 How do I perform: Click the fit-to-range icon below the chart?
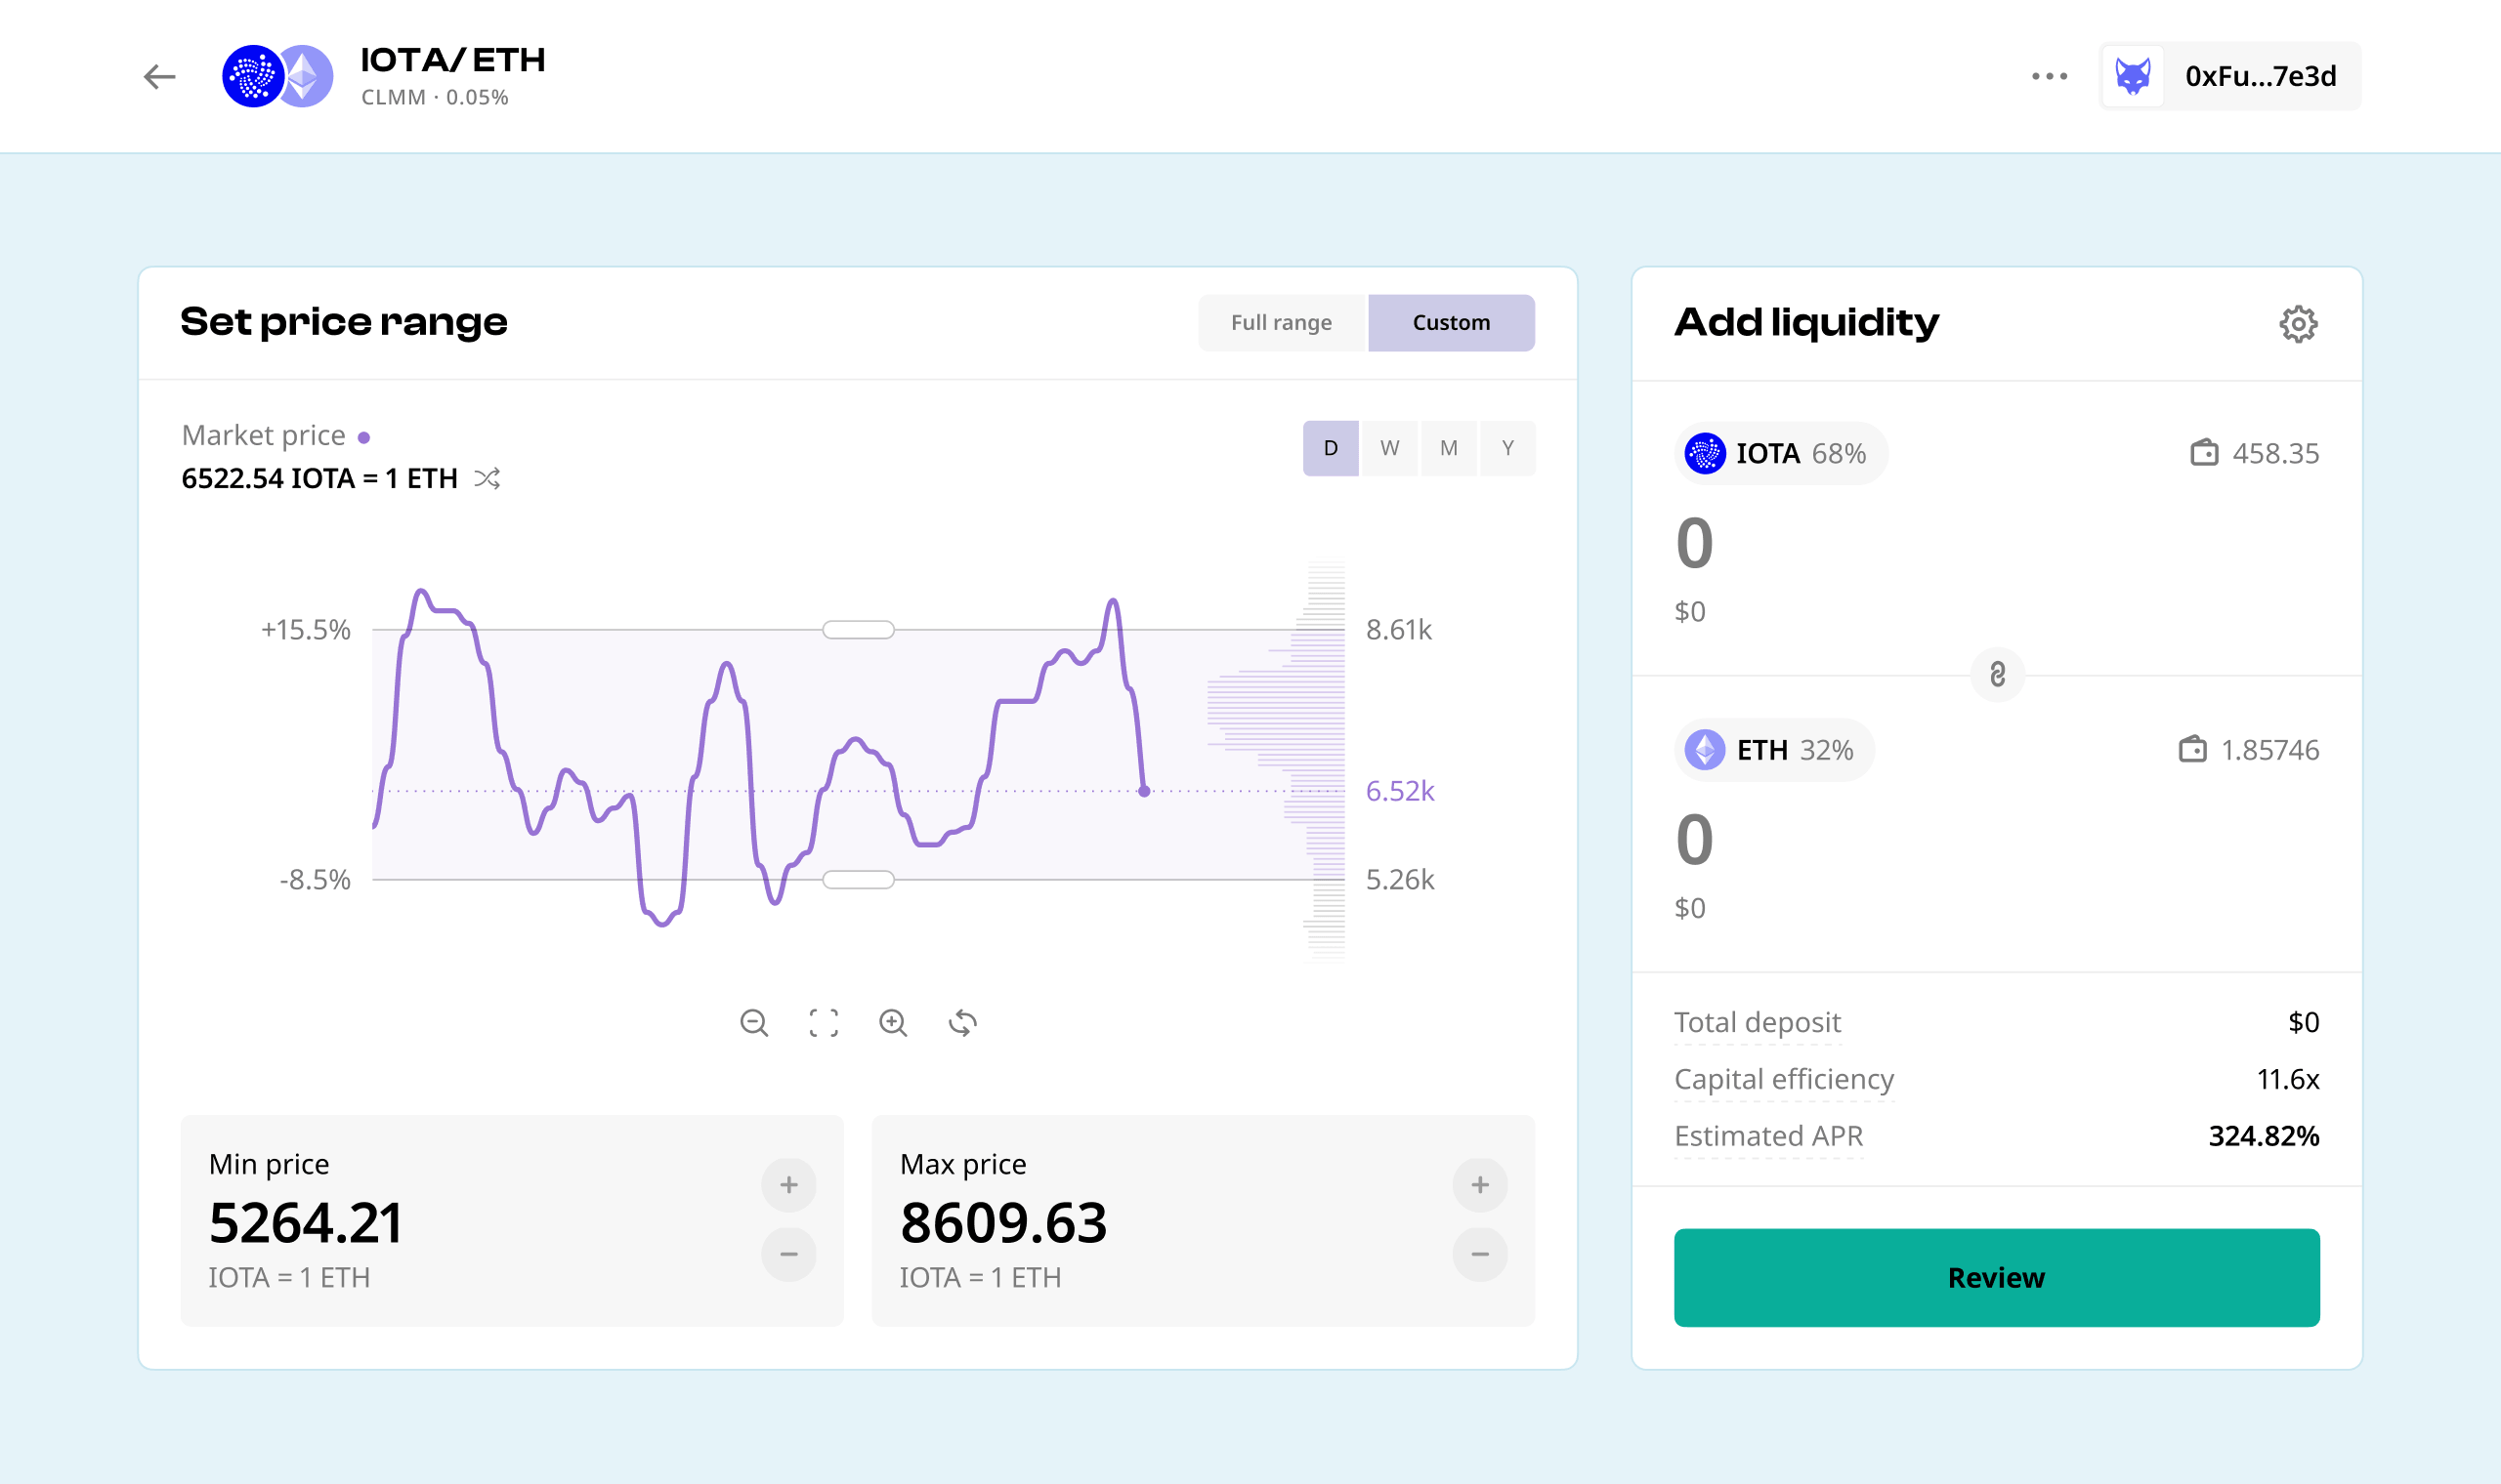pos(825,1023)
